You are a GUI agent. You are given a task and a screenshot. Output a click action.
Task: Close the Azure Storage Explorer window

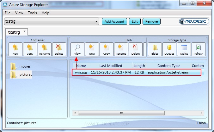pyautogui.click(x=204, y=3)
